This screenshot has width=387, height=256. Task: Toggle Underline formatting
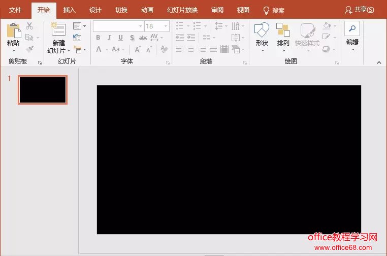120,38
